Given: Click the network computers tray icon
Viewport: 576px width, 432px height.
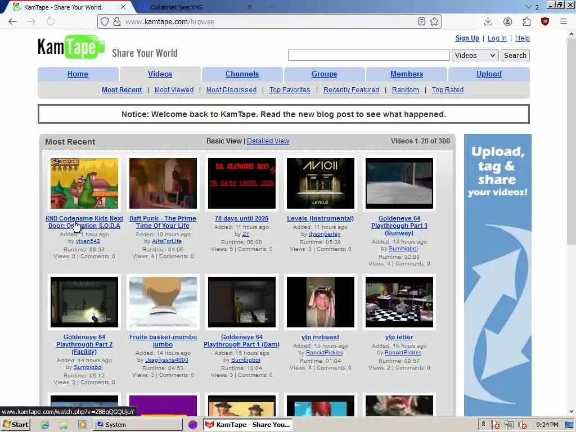Looking at the screenshot, I should (508, 425).
